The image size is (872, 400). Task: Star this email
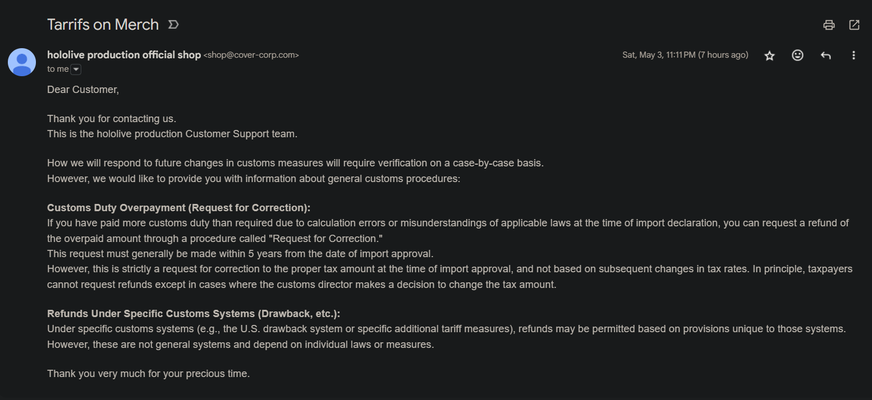point(769,55)
